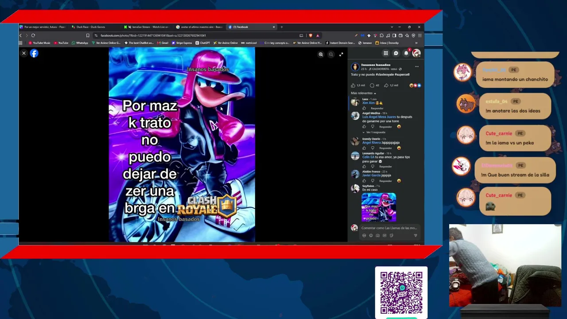Reply to Leonardo Aguilar's comment

385,167
